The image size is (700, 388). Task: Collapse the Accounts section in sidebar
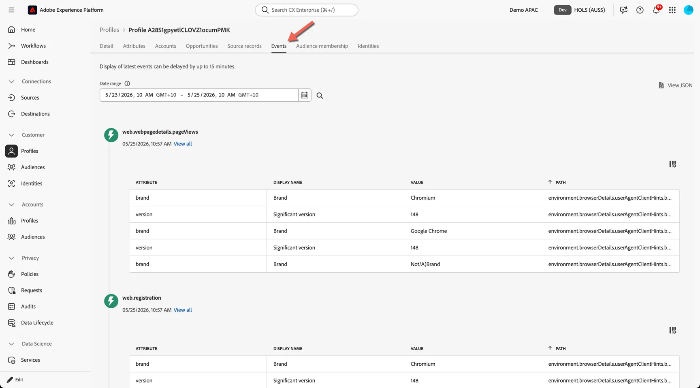(x=11, y=205)
